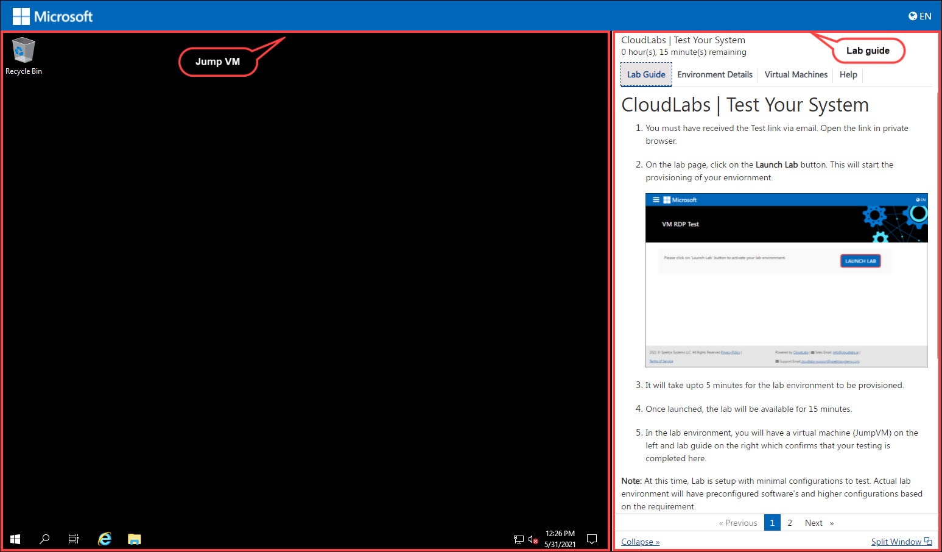Launch Internet Explorer from the taskbar
Image resolution: width=942 pixels, height=552 pixels.
coord(105,539)
